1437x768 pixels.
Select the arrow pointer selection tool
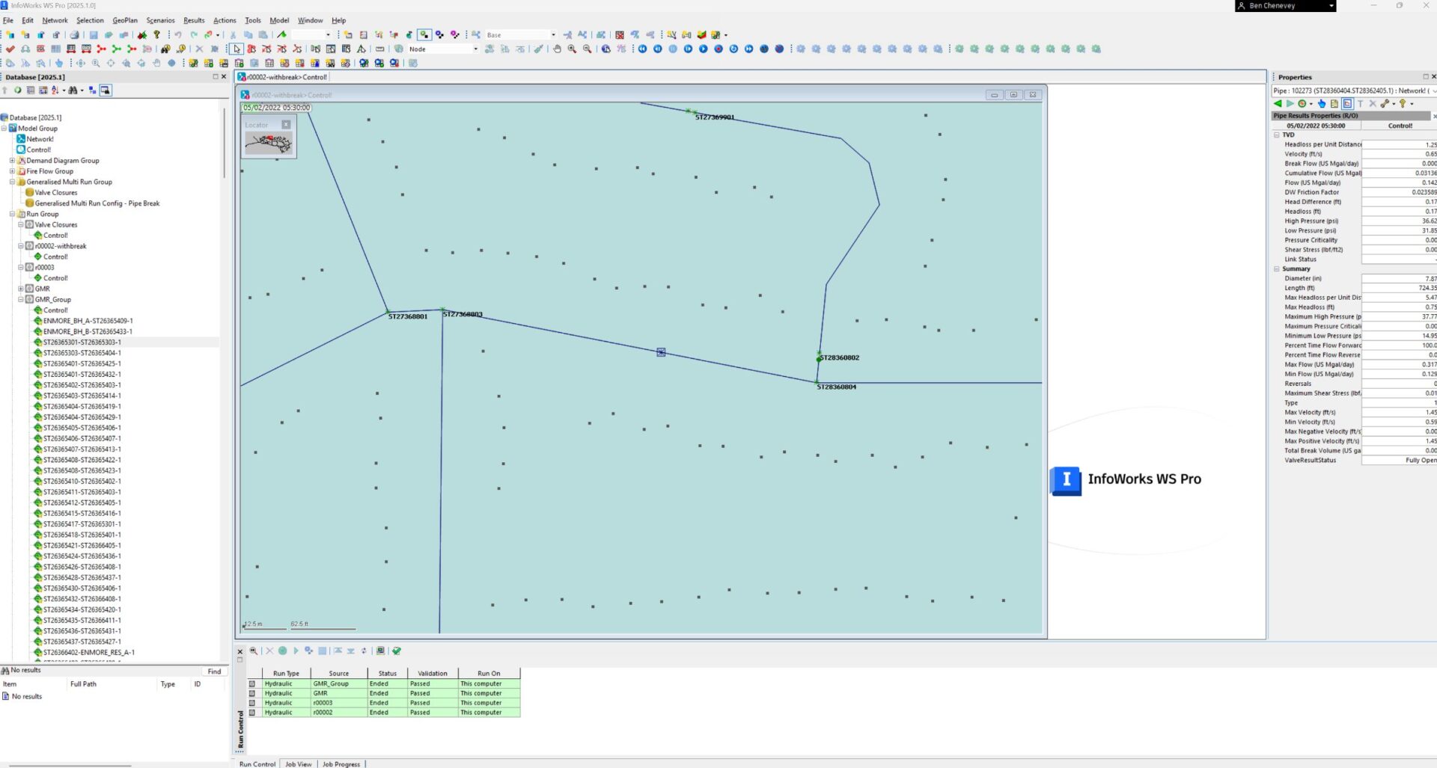coord(237,49)
